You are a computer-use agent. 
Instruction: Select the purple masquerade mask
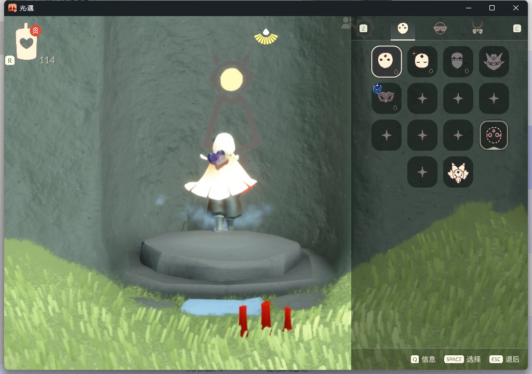coord(387,98)
